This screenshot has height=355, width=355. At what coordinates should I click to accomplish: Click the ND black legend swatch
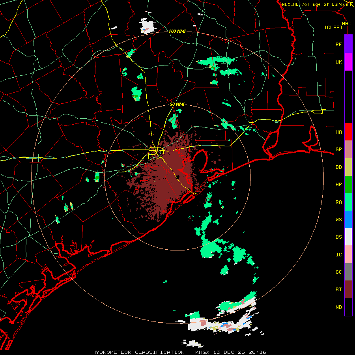tap(348, 307)
